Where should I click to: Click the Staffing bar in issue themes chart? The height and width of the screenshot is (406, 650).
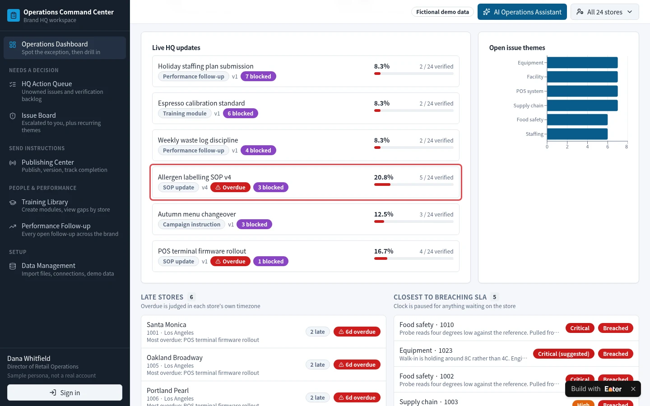[577, 134]
